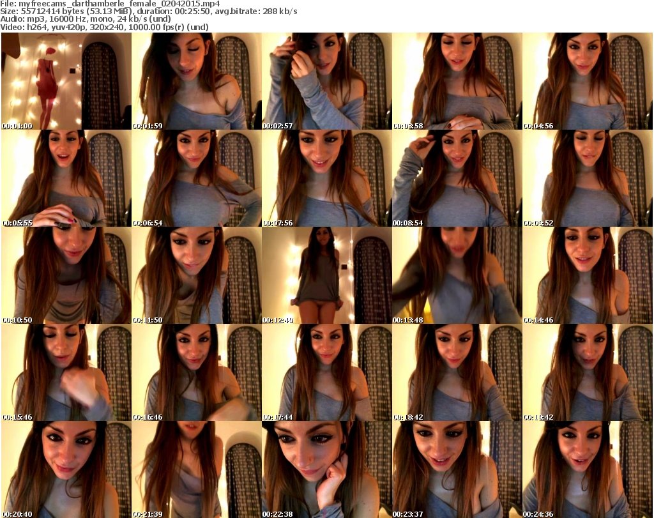Click the Size and duration info line
The width and height of the screenshot is (654, 518).
point(150,11)
